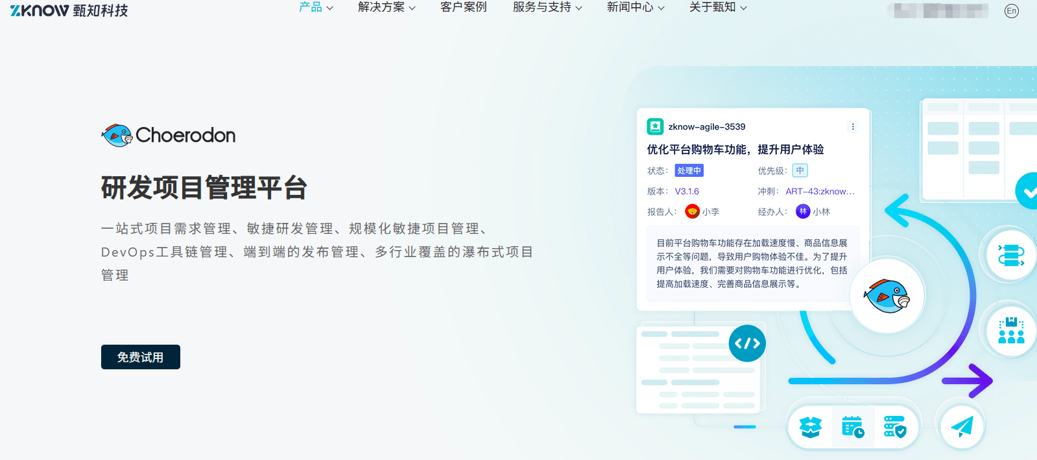Open the three-dot menu on the issue card
1037x460 pixels.
tap(853, 127)
